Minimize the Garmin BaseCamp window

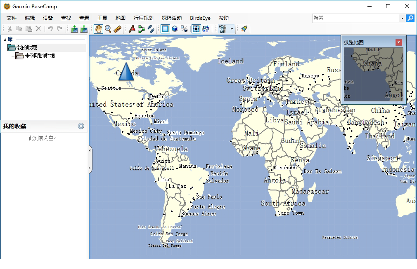click(370, 6)
